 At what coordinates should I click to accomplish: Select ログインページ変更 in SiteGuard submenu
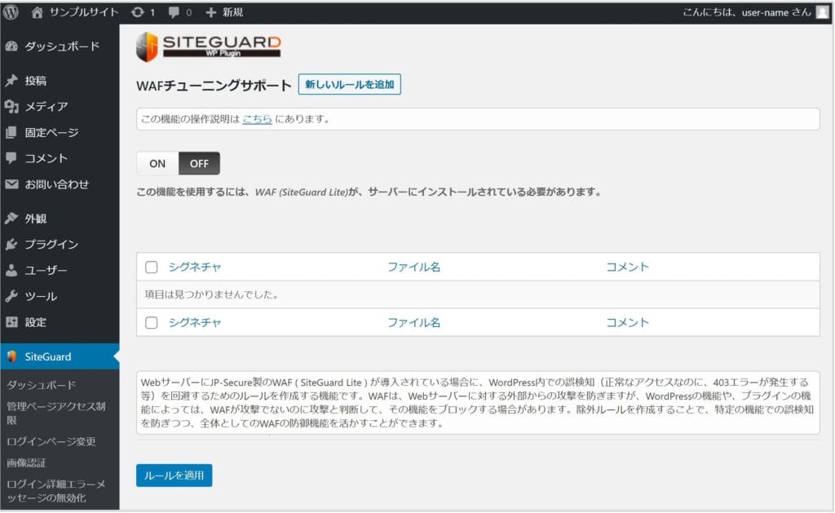click(x=51, y=441)
